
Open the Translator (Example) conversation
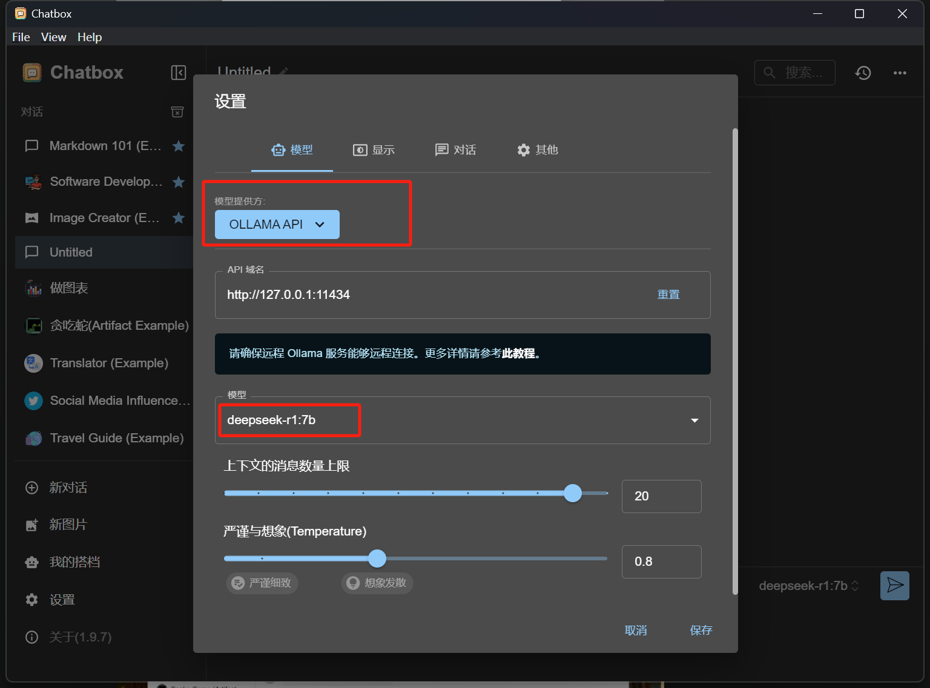pos(104,363)
